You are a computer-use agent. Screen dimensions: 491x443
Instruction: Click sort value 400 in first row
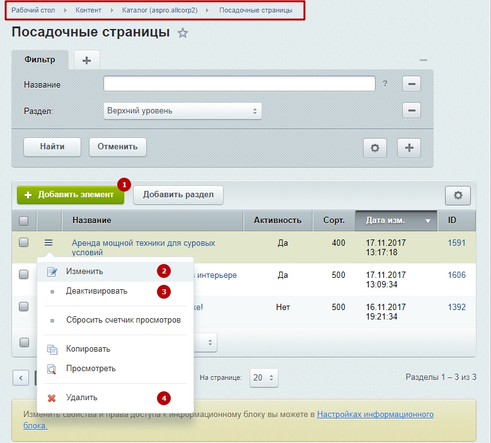[338, 243]
